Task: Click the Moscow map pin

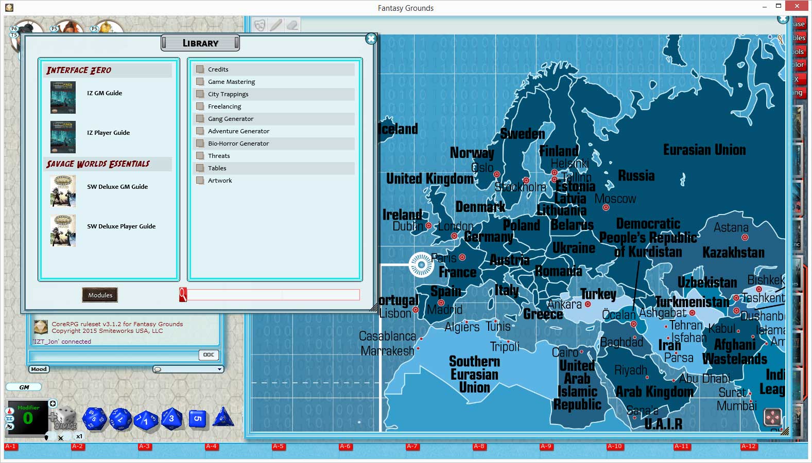Action: point(606,207)
